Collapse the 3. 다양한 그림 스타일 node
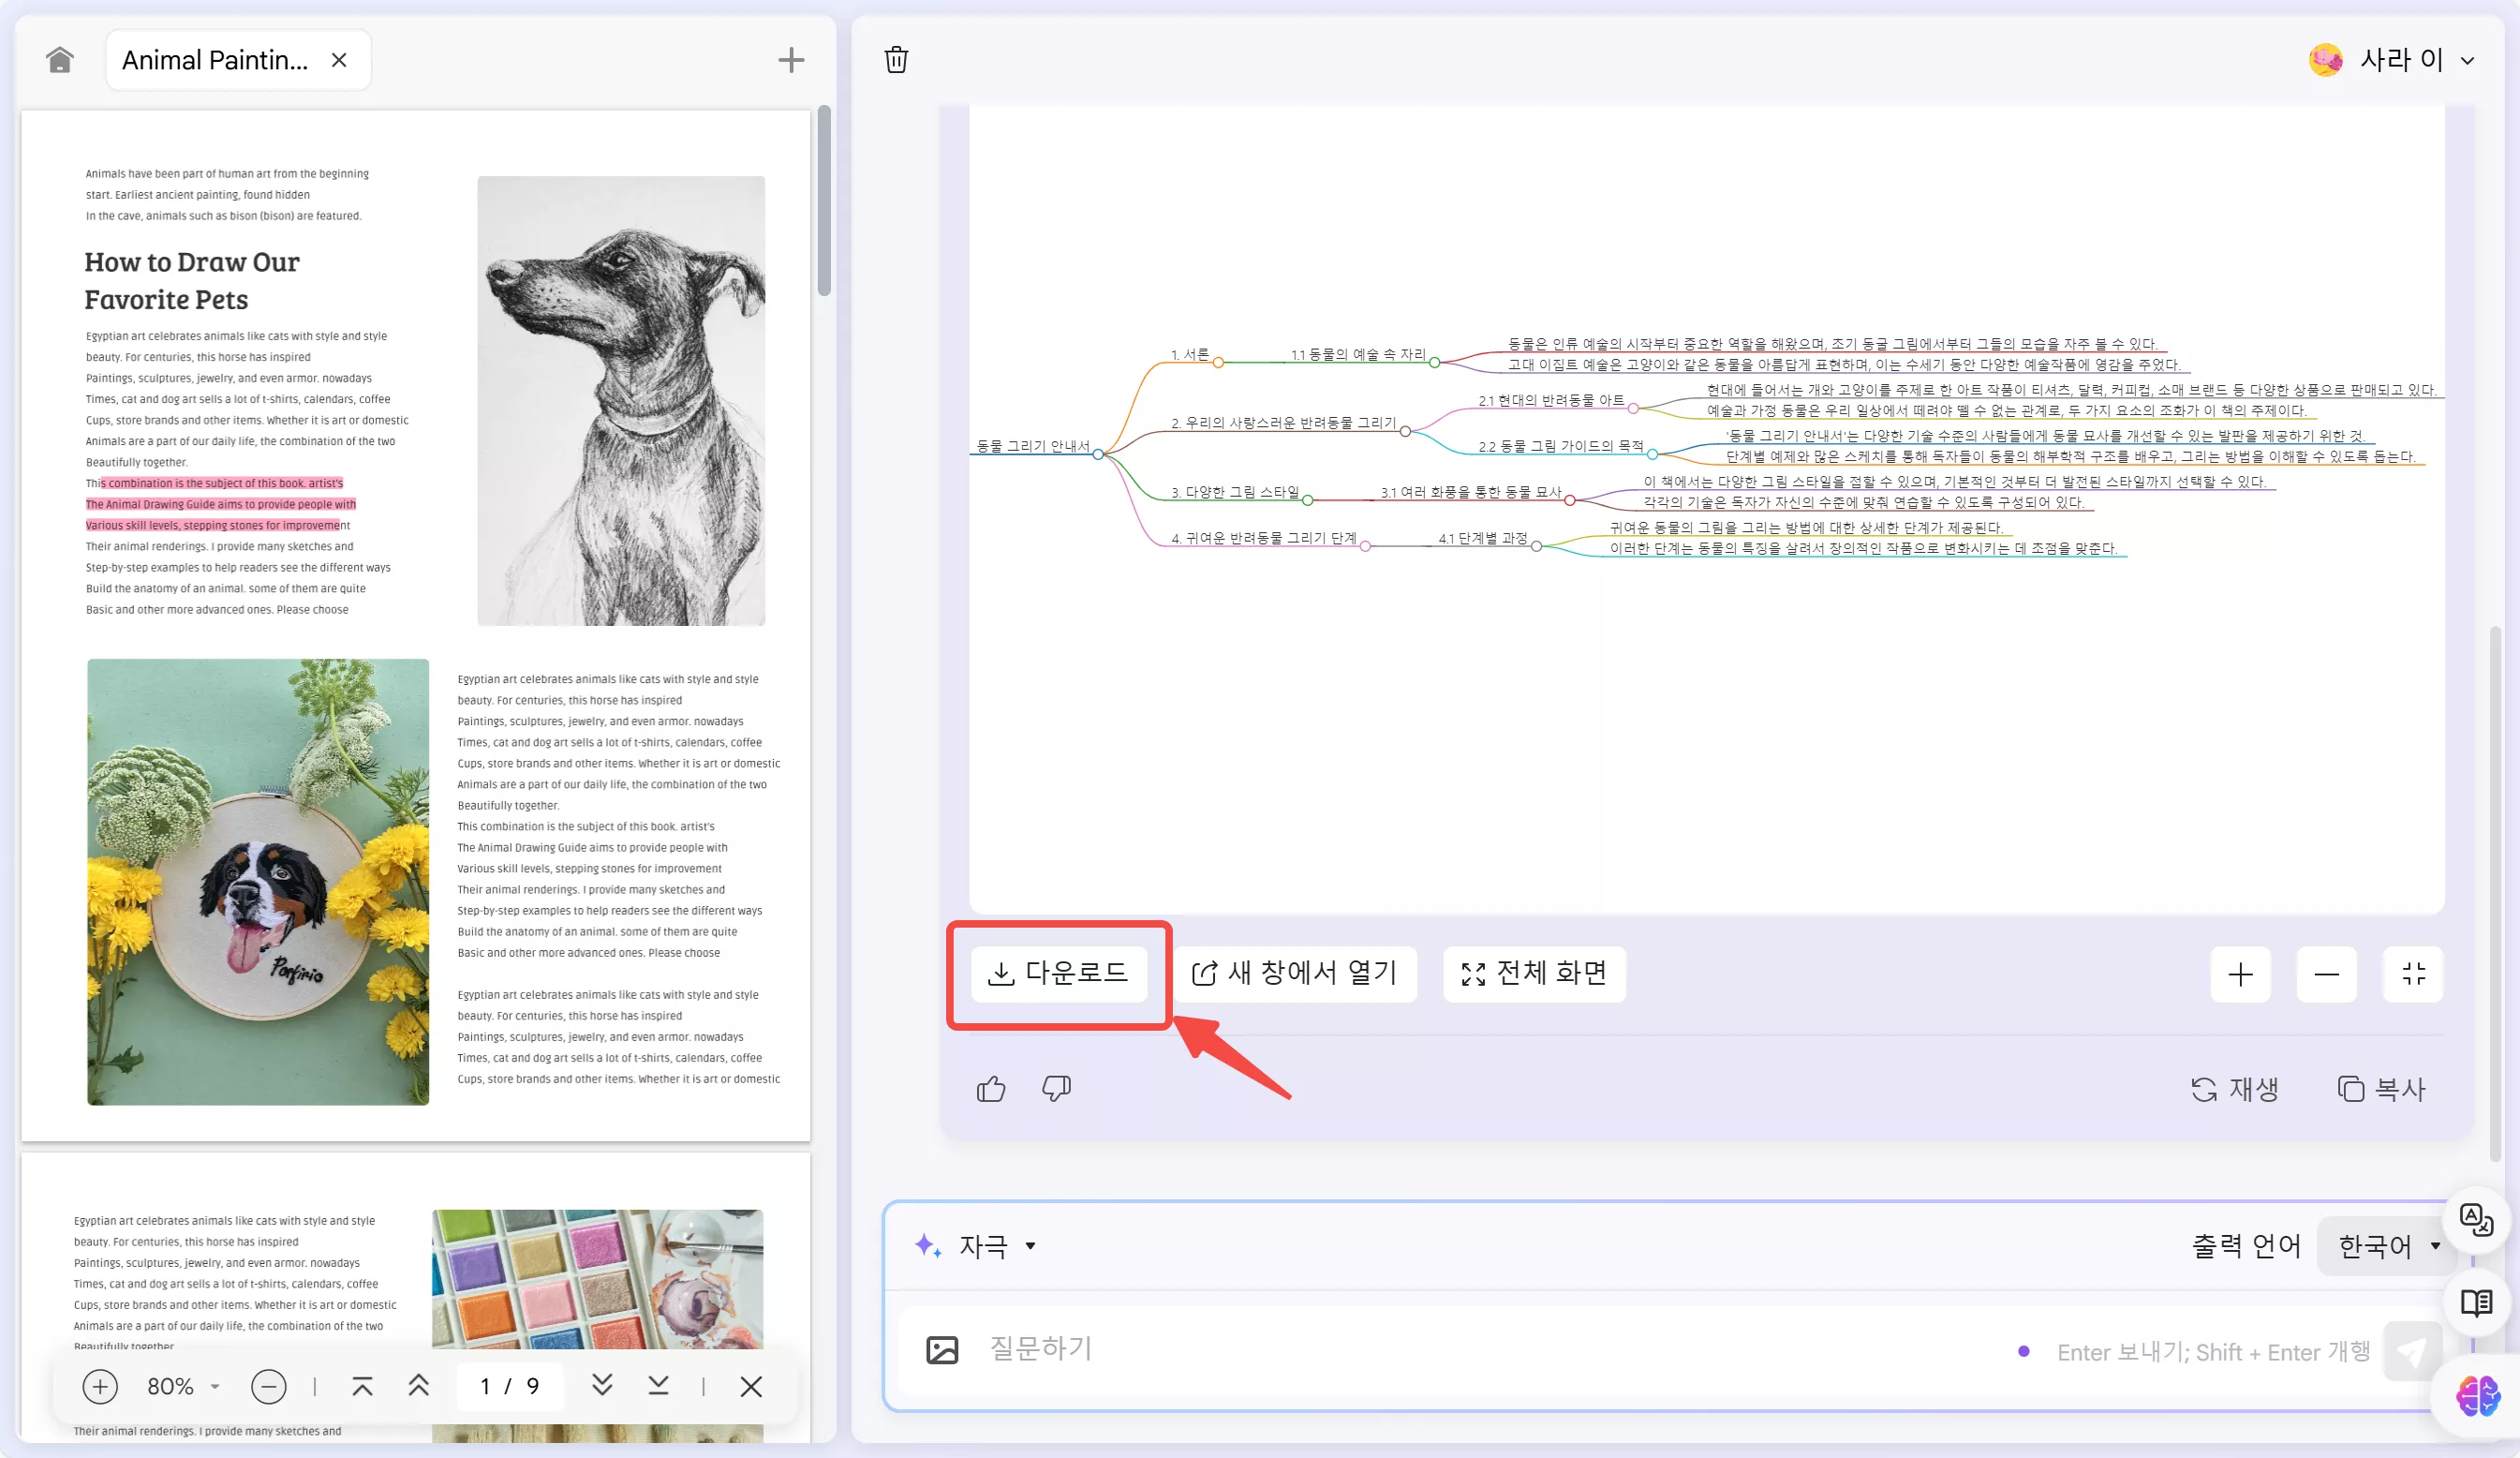 click(1307, 500)
